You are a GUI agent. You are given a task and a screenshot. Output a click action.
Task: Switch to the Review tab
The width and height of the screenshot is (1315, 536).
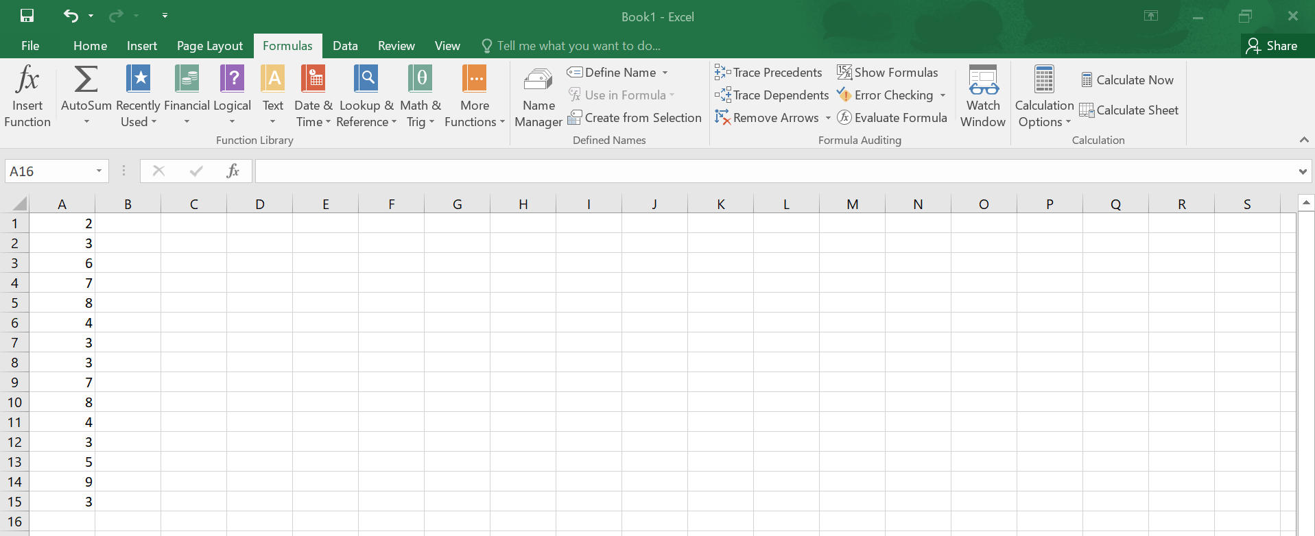click(x=396, y=45)
